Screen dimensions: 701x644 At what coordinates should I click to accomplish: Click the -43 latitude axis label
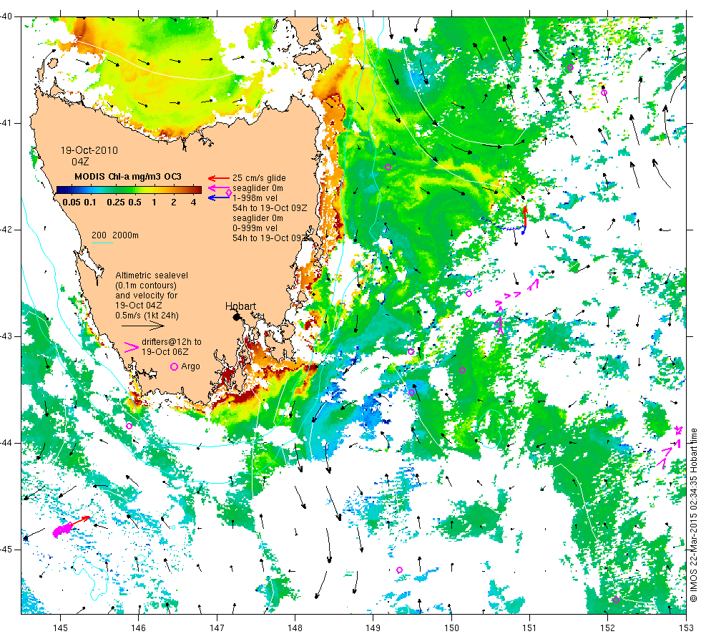(x=6, y=336)
